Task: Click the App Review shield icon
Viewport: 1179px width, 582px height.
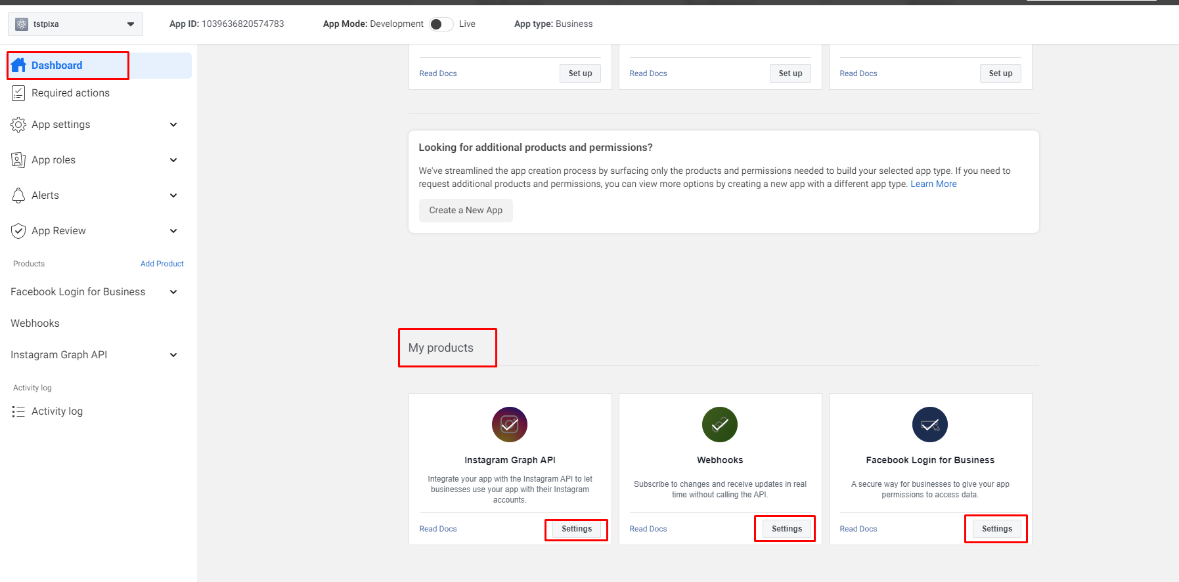Action: coord(18,231)
